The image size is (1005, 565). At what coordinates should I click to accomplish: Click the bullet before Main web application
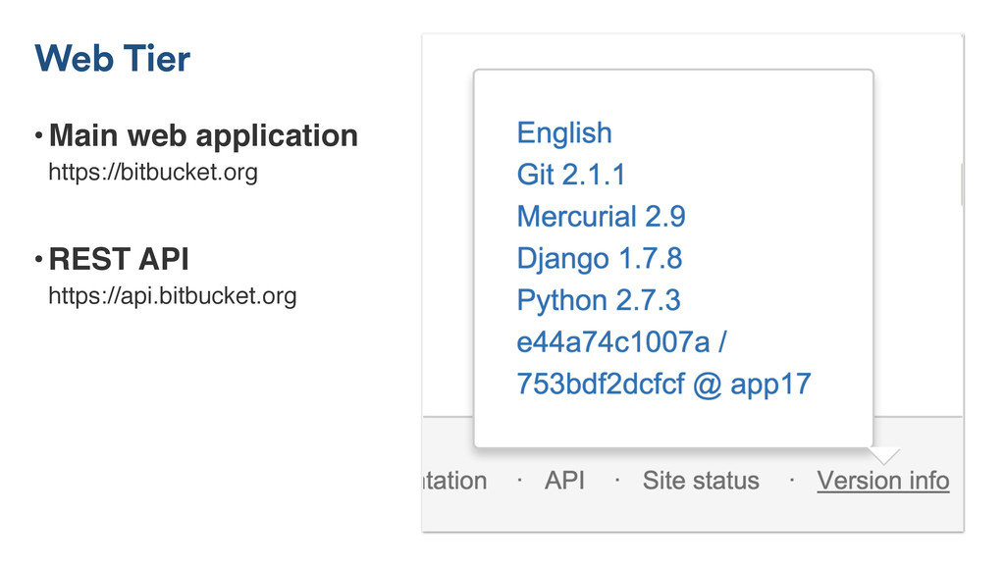(x=38, y=135)
